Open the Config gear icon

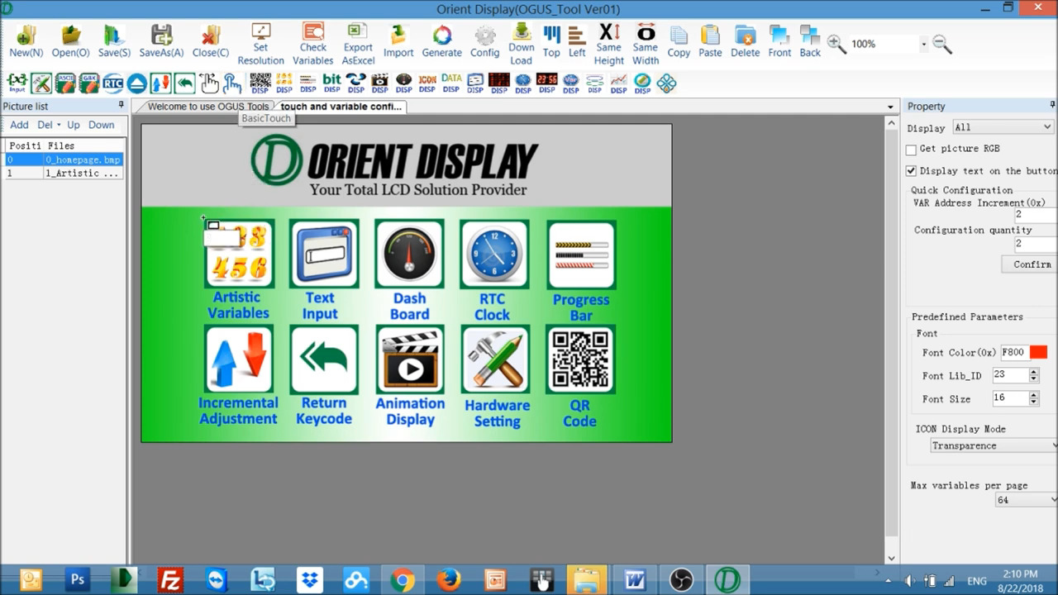click(485, 41)
